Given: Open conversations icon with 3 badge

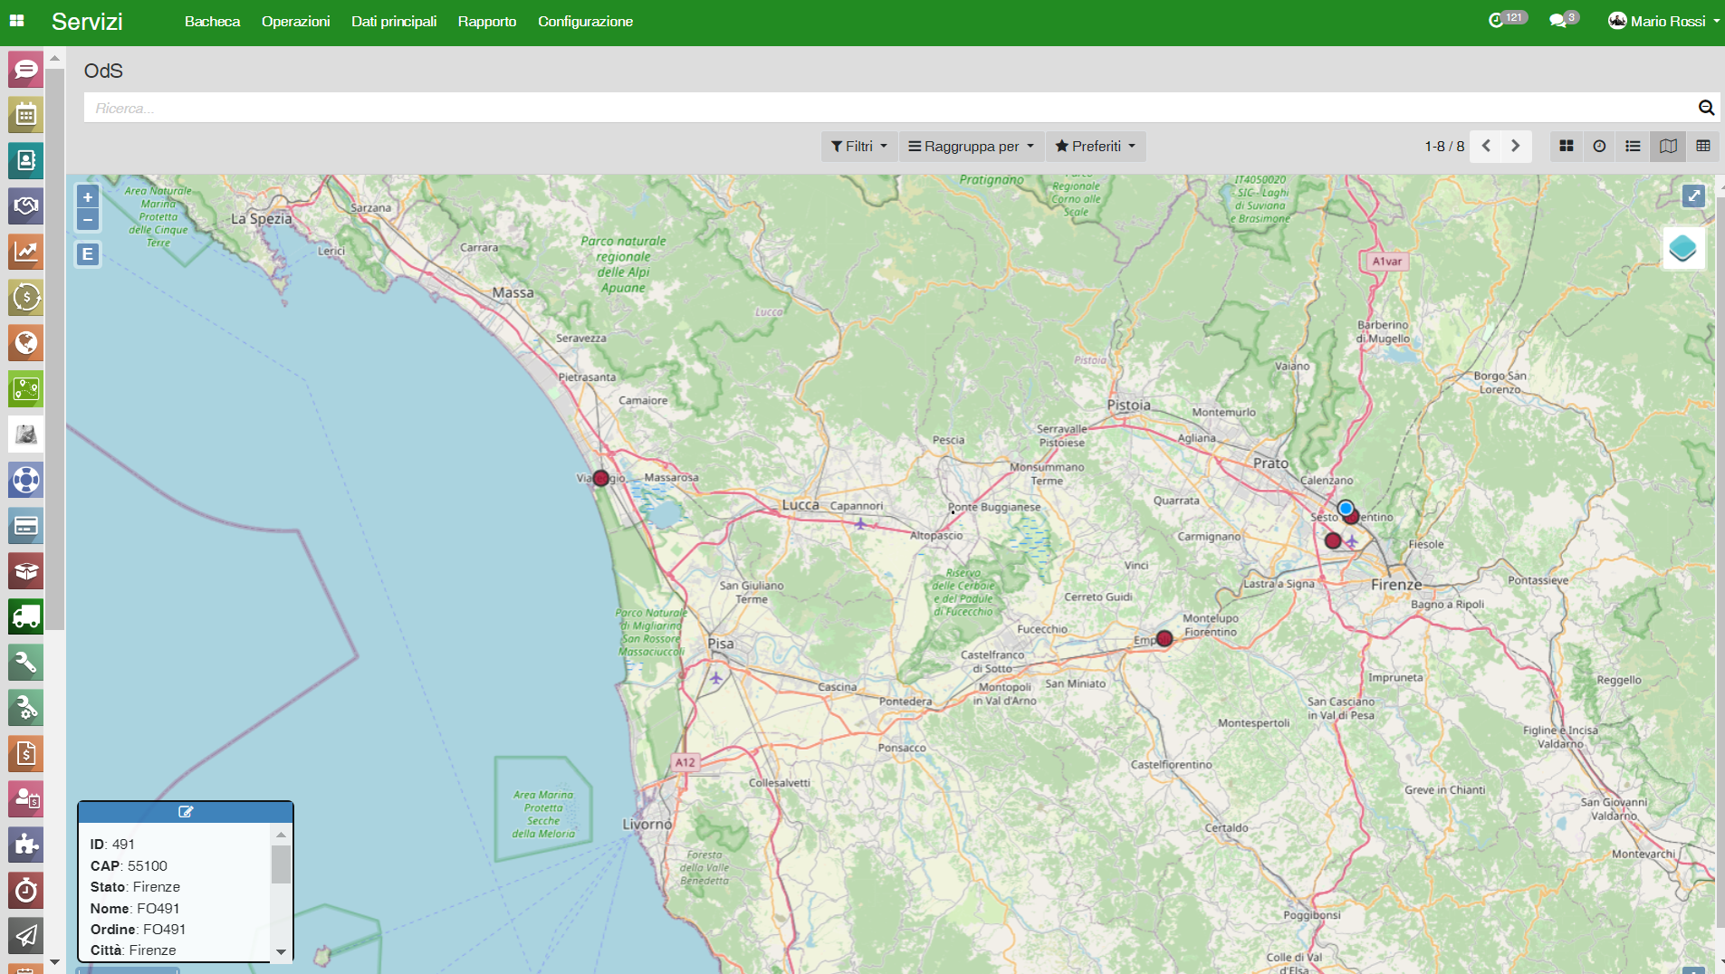Looking at the screenshot, I should coord(1564,20).
